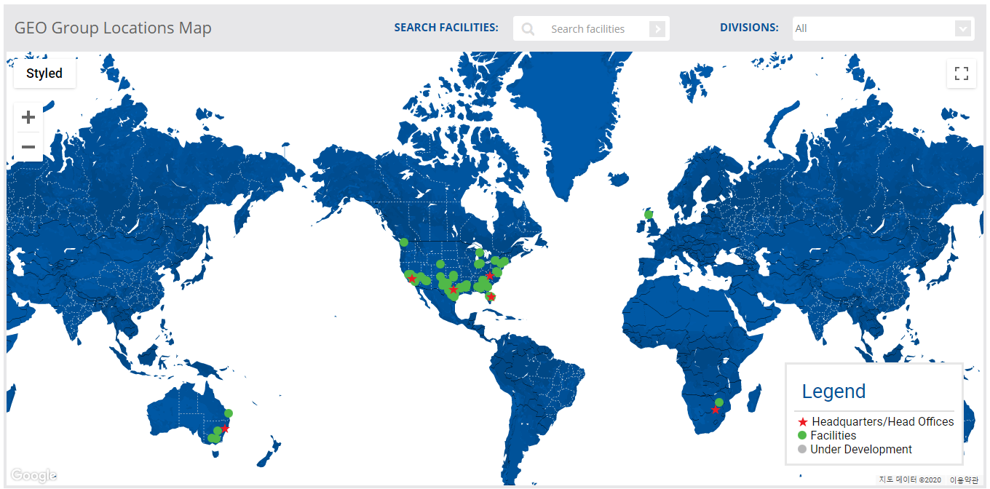The width and height of the screenshot is (990, 489).
Task: Click the SEARCH FACILITIES label
Action: (446, 28)
